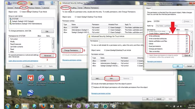Click Add in the Advanced Security window
195x109 pixels.
(98, 78)
